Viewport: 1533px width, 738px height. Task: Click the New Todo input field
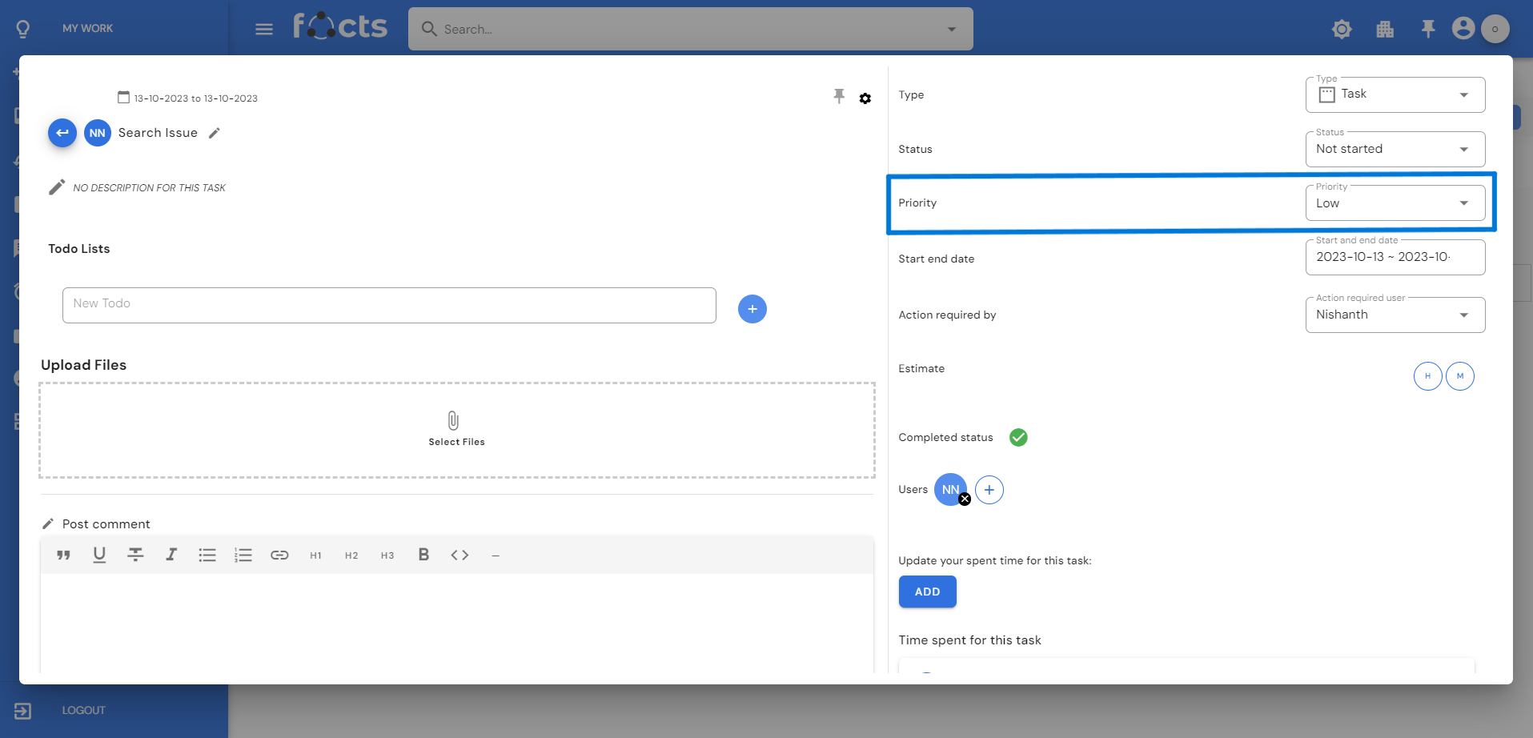point(389,304)
